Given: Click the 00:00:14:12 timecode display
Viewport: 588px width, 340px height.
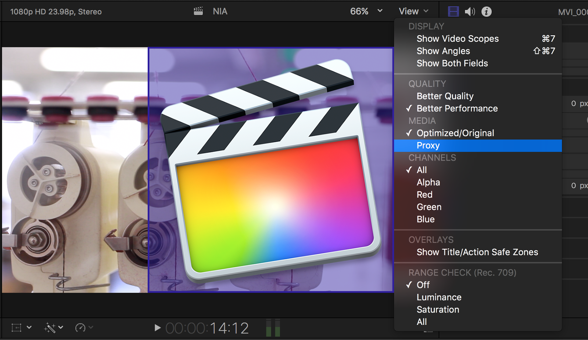Looking at the screenshot, I should point(207,328).
